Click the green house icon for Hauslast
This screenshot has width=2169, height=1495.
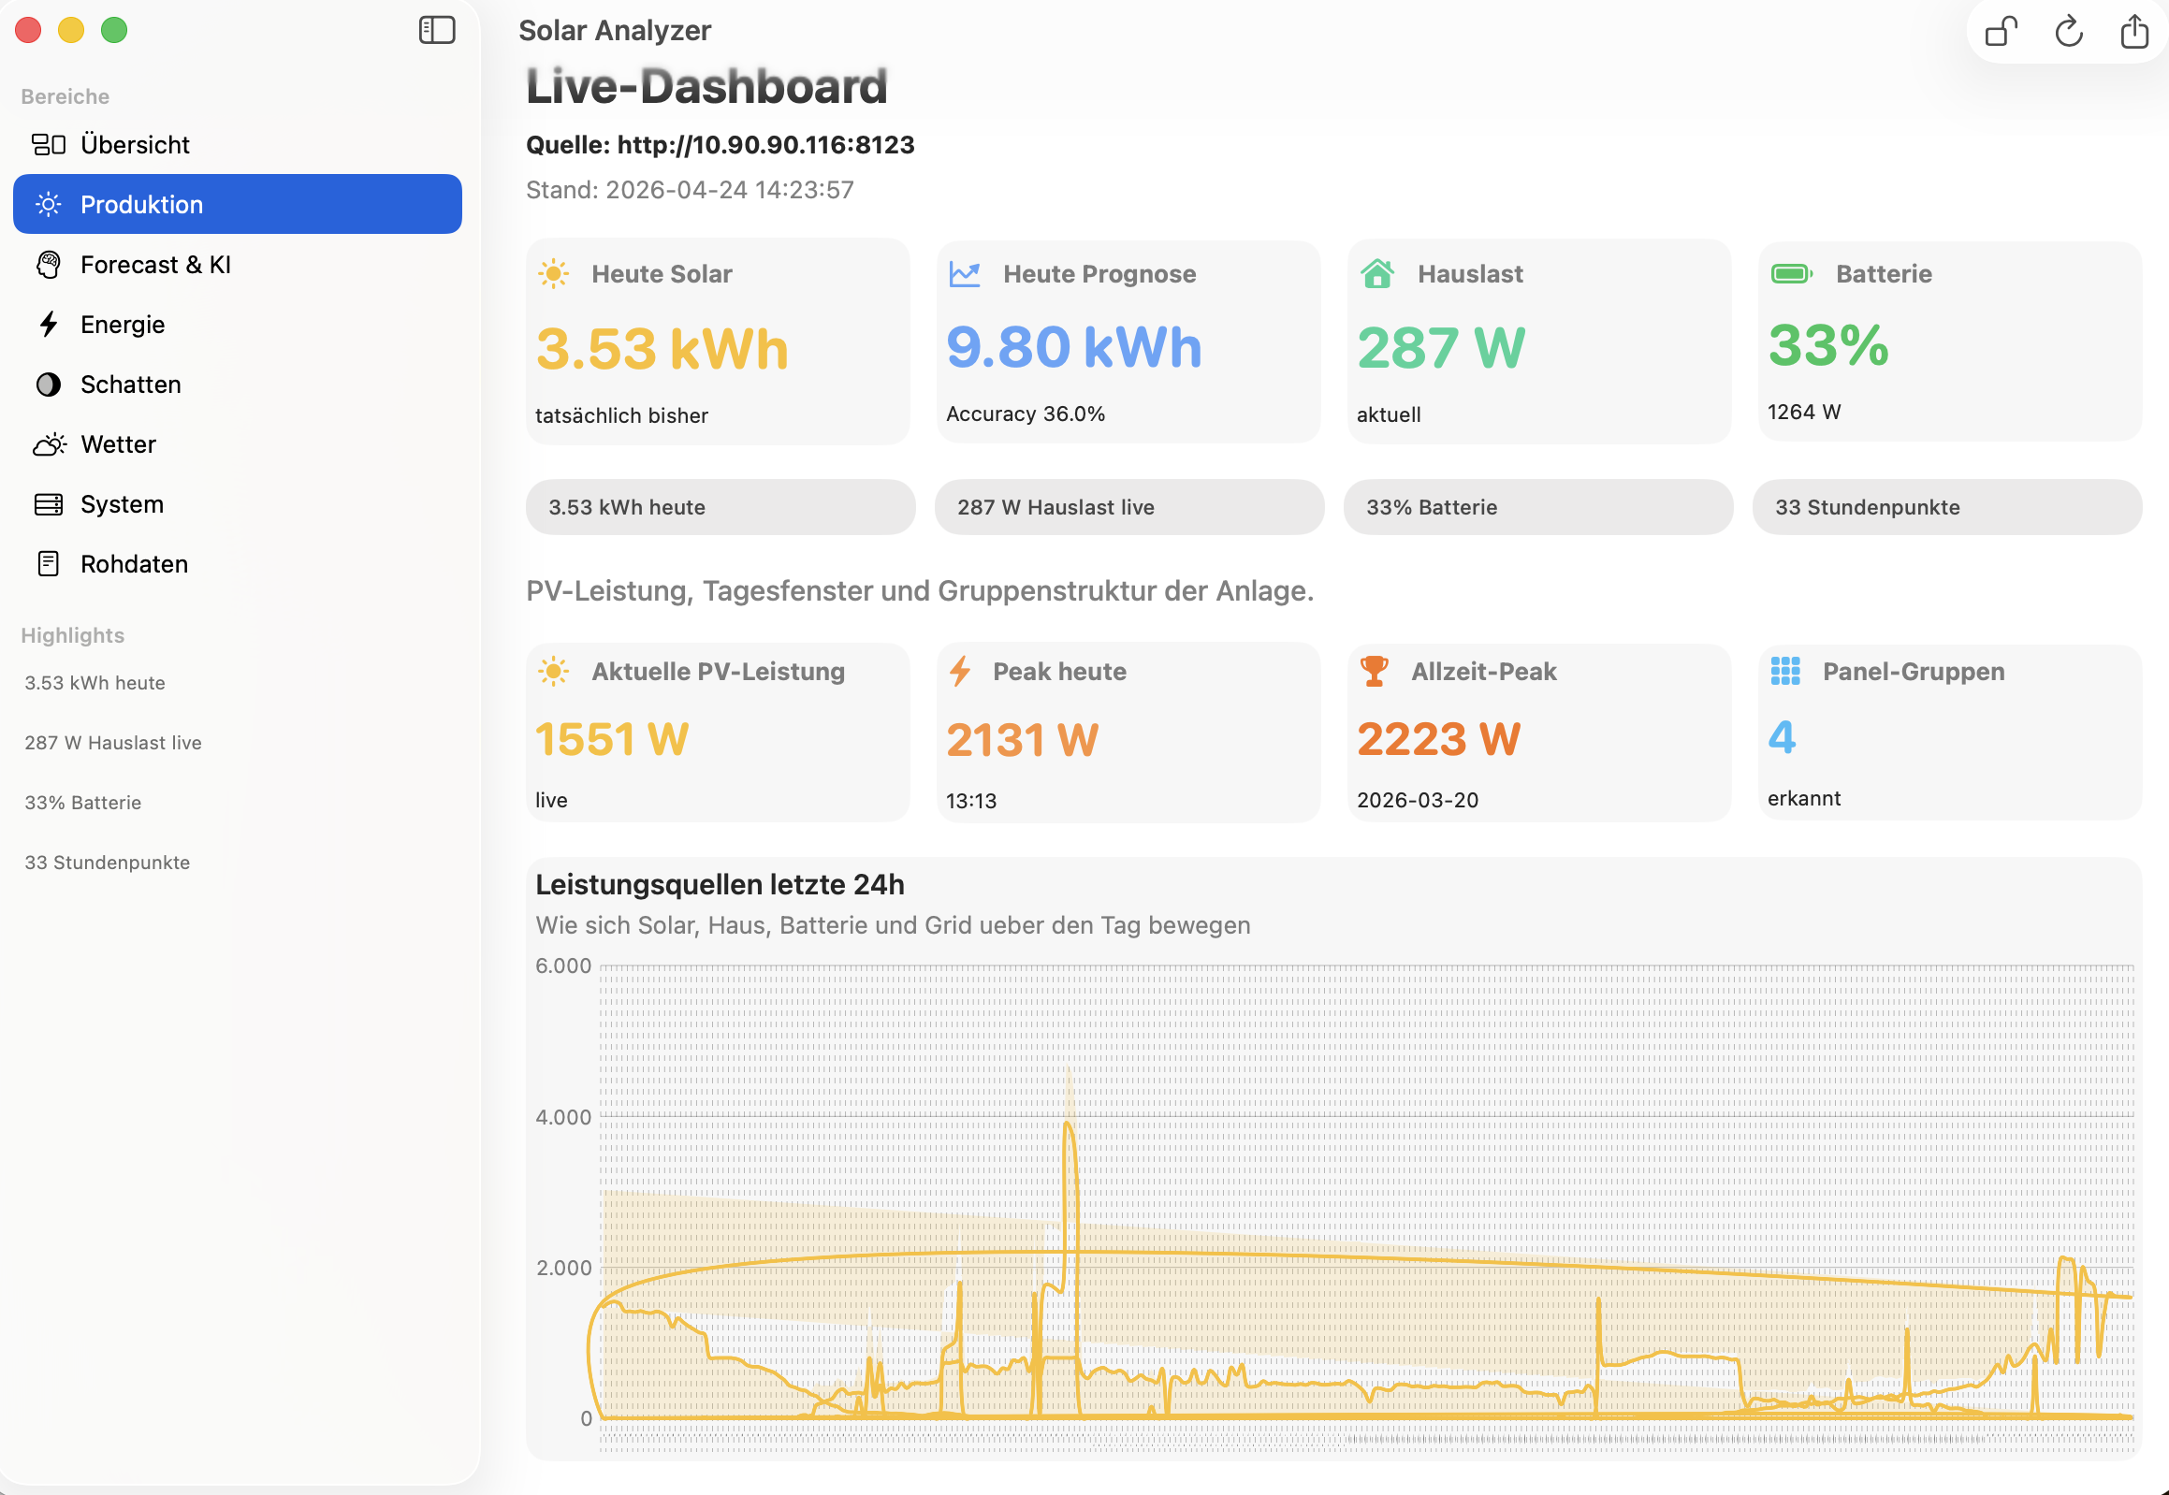[x=1376, y=273]
